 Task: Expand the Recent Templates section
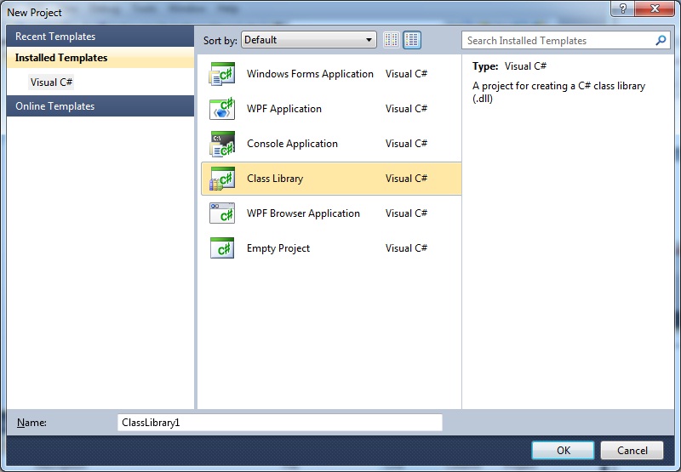(x=55, y=37)
